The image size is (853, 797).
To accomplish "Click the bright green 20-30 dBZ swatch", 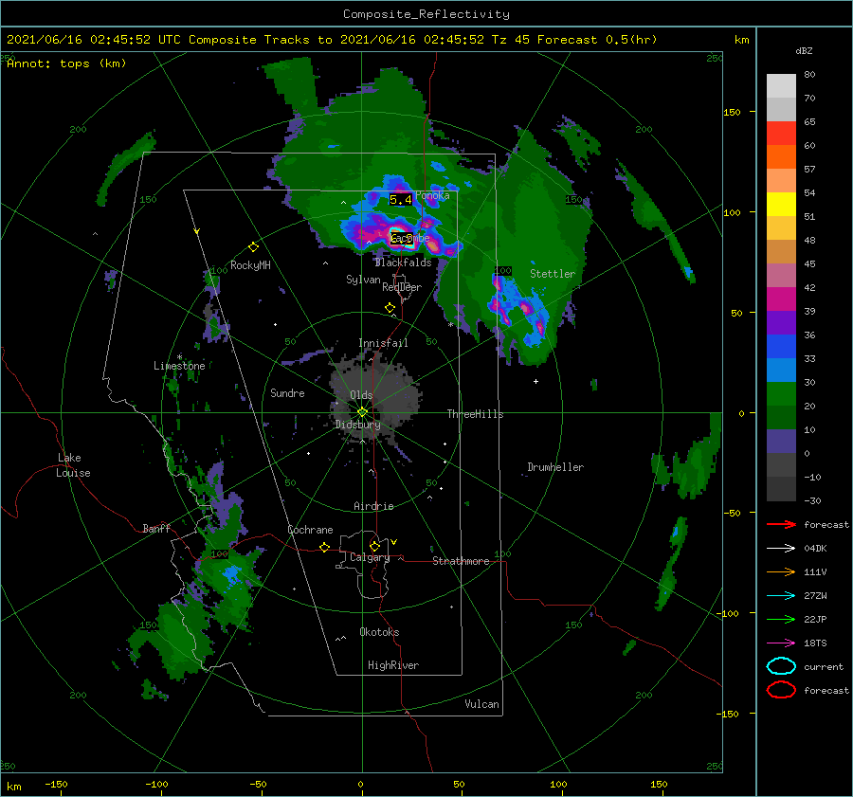I will [781, 393].
